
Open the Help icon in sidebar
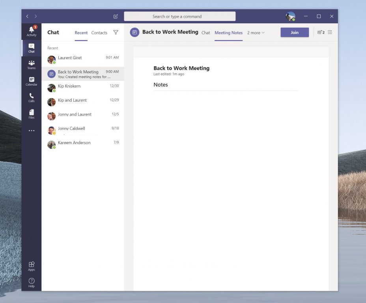click(x=32, y=282)
